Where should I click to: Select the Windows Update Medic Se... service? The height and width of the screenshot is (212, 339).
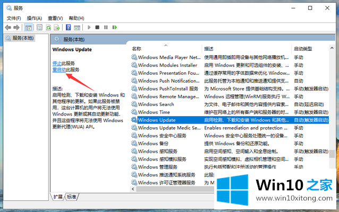coord(230,128)
